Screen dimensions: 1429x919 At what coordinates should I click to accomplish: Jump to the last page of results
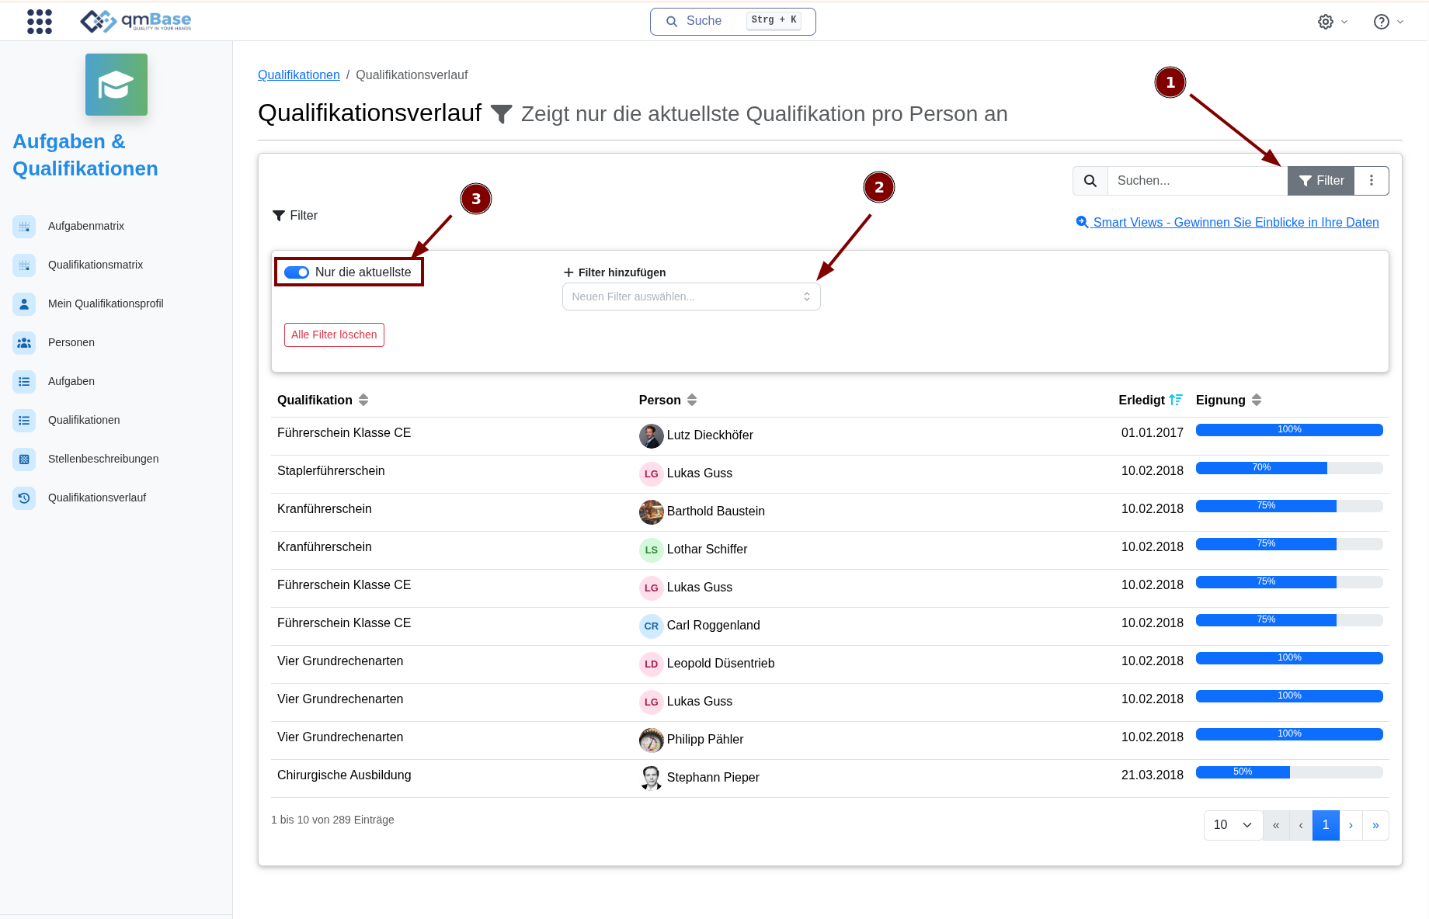[x=1375, y=825]
